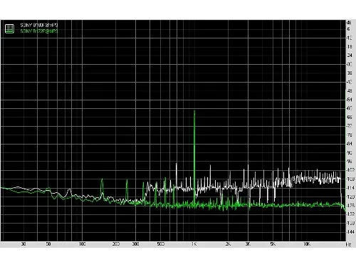This screenshot has height=267, width=356.
Task: Click the 50 label on frequency axis
Action: click(x=48, y=244)
